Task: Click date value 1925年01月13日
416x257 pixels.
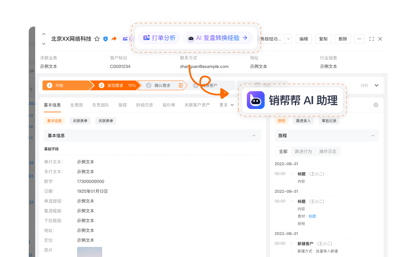Action: point(92,191)
